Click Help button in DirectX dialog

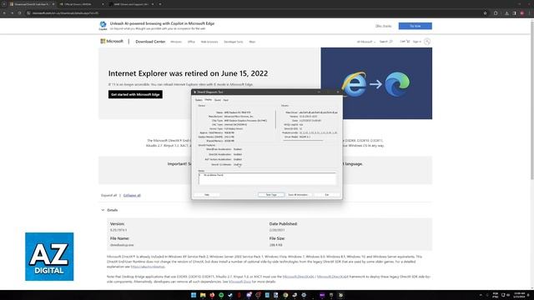click(207, 195)
